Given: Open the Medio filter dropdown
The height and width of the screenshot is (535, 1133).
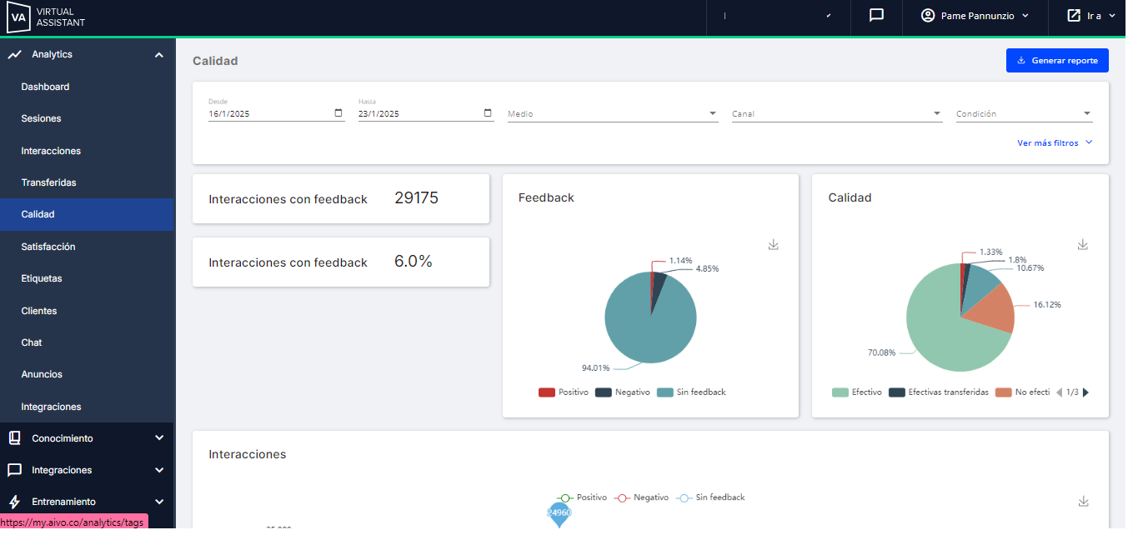Looking at the screenshot, I should 612,114.
